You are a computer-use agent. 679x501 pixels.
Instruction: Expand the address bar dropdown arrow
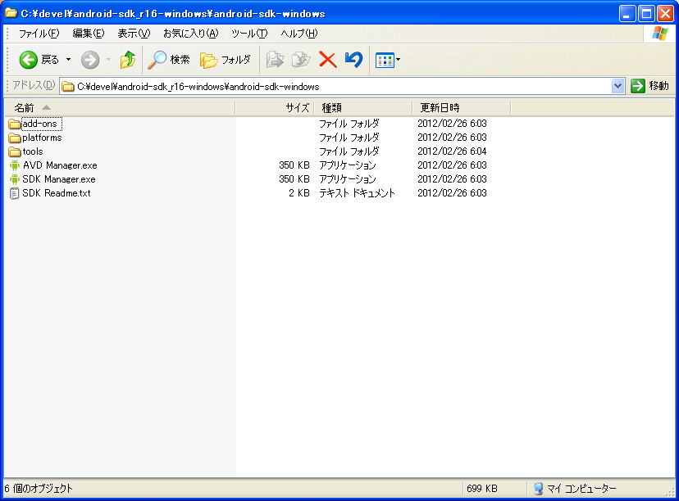point(617,86)
